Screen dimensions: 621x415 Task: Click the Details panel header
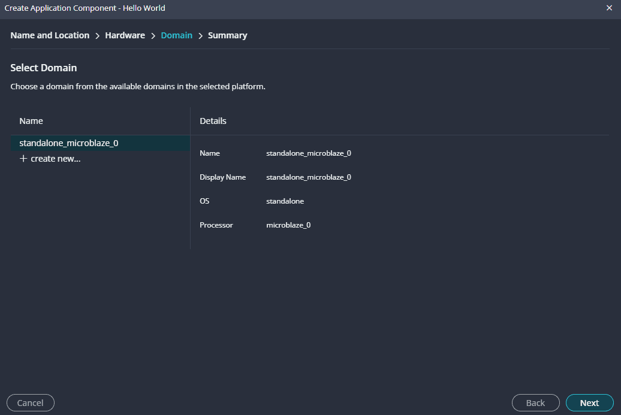point(213,121)
